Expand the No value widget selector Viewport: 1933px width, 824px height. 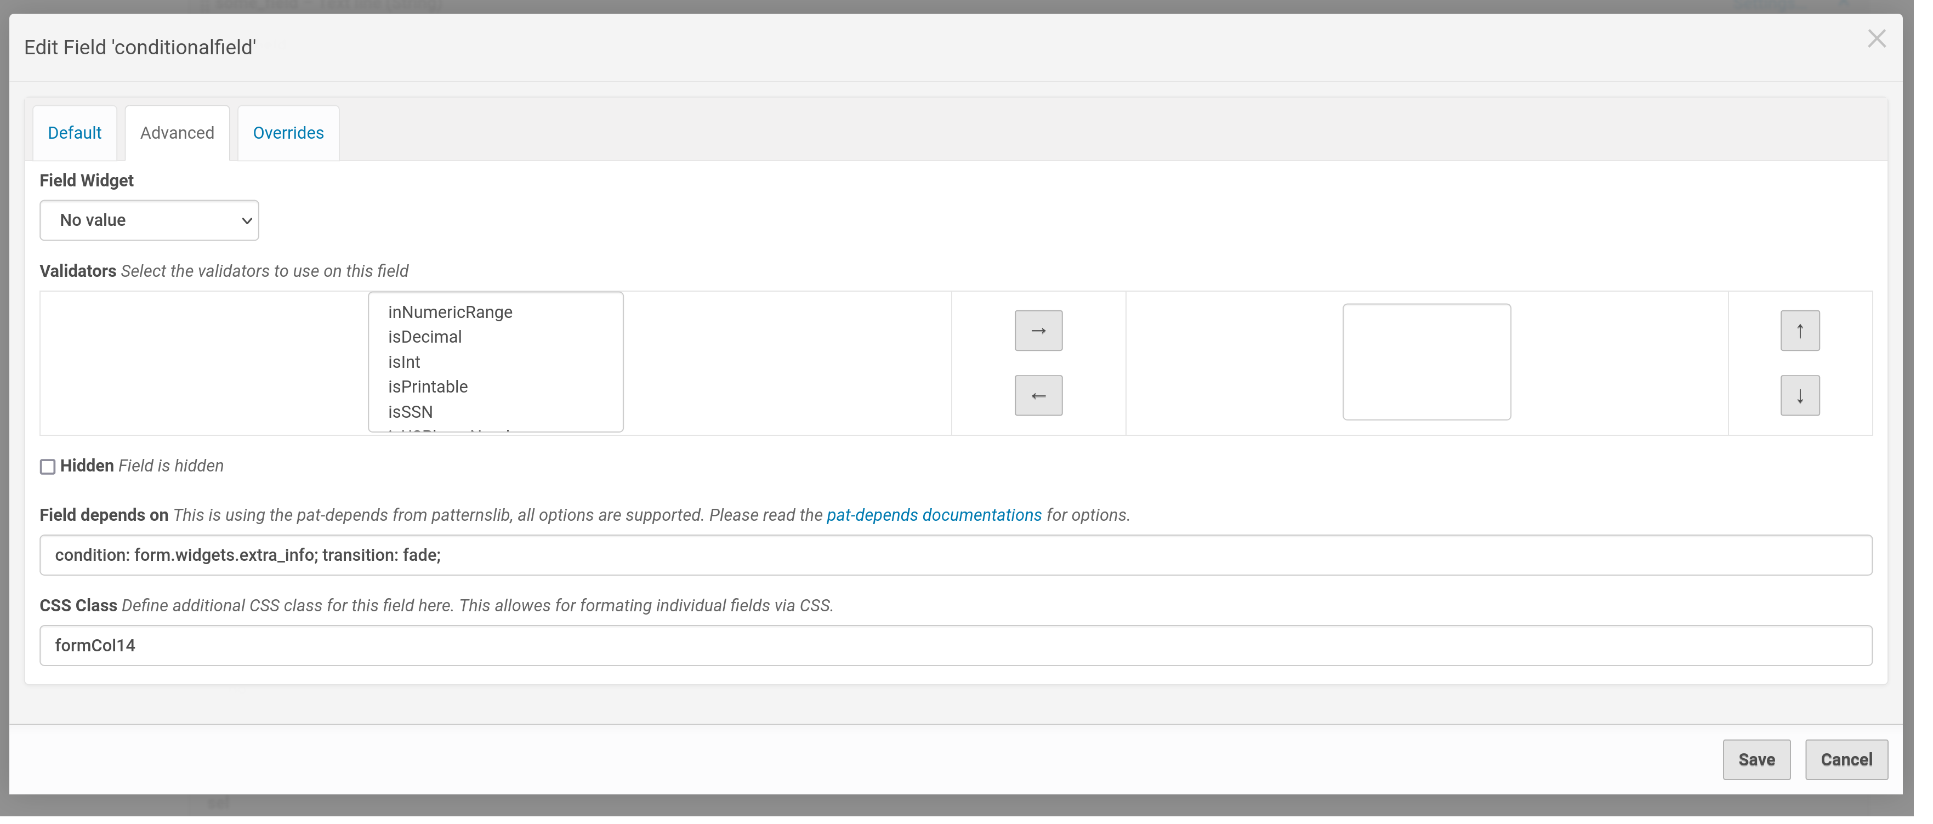(149, 220)
